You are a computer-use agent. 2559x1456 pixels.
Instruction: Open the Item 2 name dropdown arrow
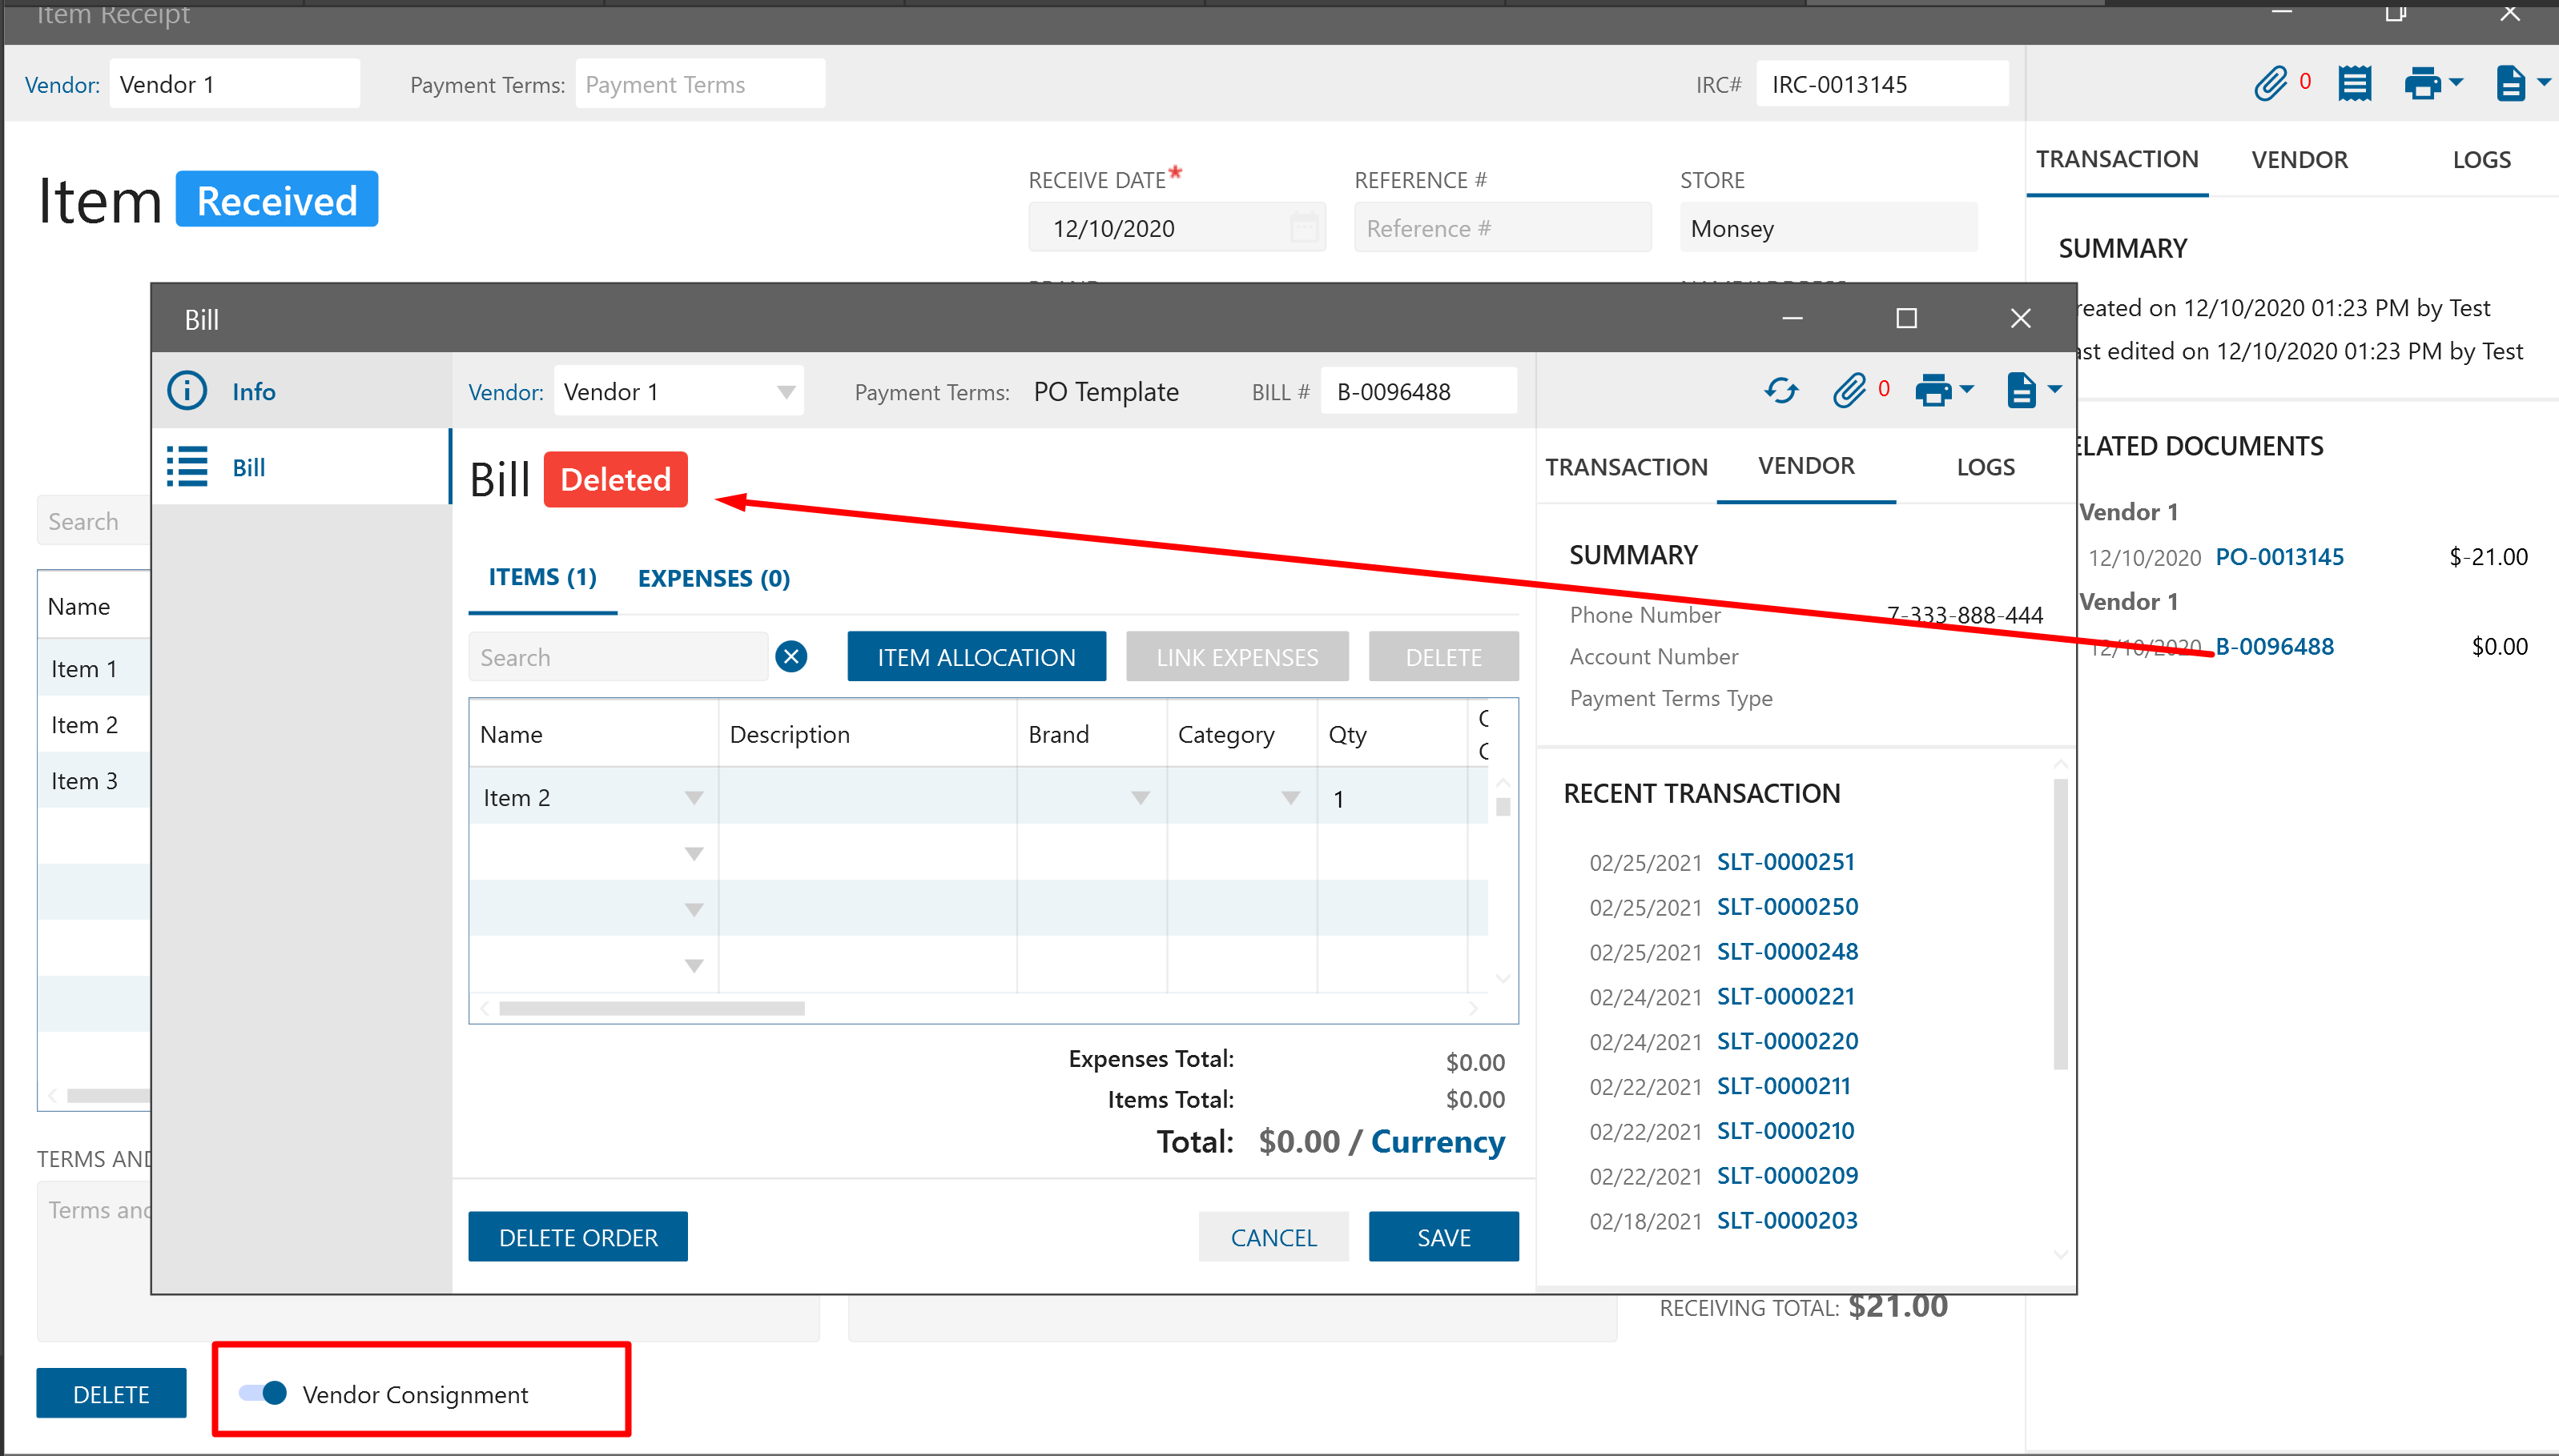(694, 798)
